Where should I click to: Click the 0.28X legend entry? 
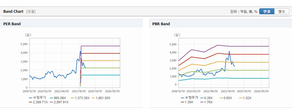click(207, 98)
